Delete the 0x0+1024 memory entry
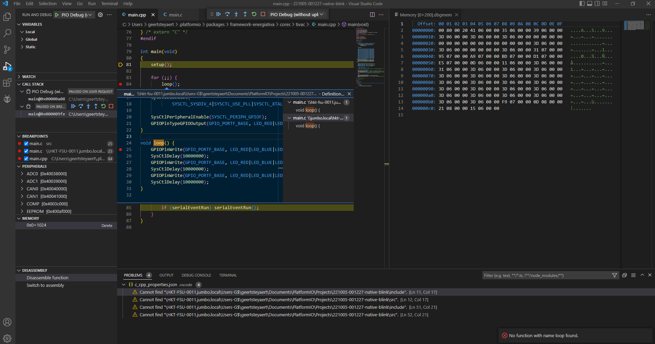This screenshot has width=655, height=344. coord(107,226)
